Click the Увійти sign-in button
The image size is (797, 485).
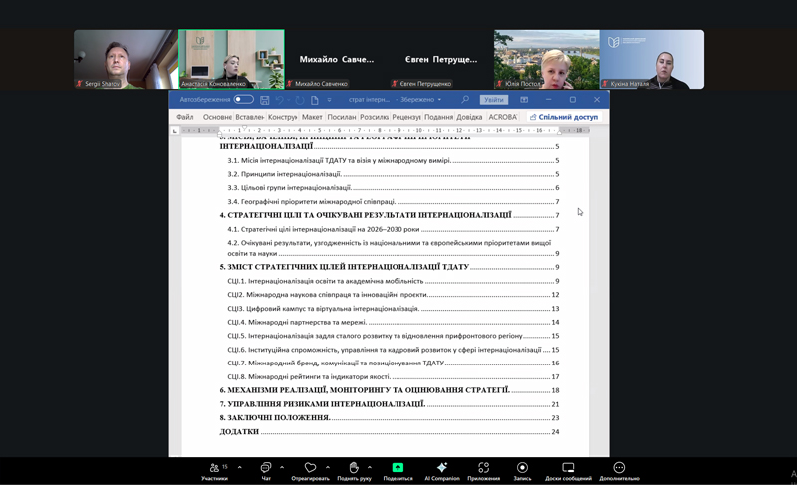pyautogui.click(x=493, y=100)
